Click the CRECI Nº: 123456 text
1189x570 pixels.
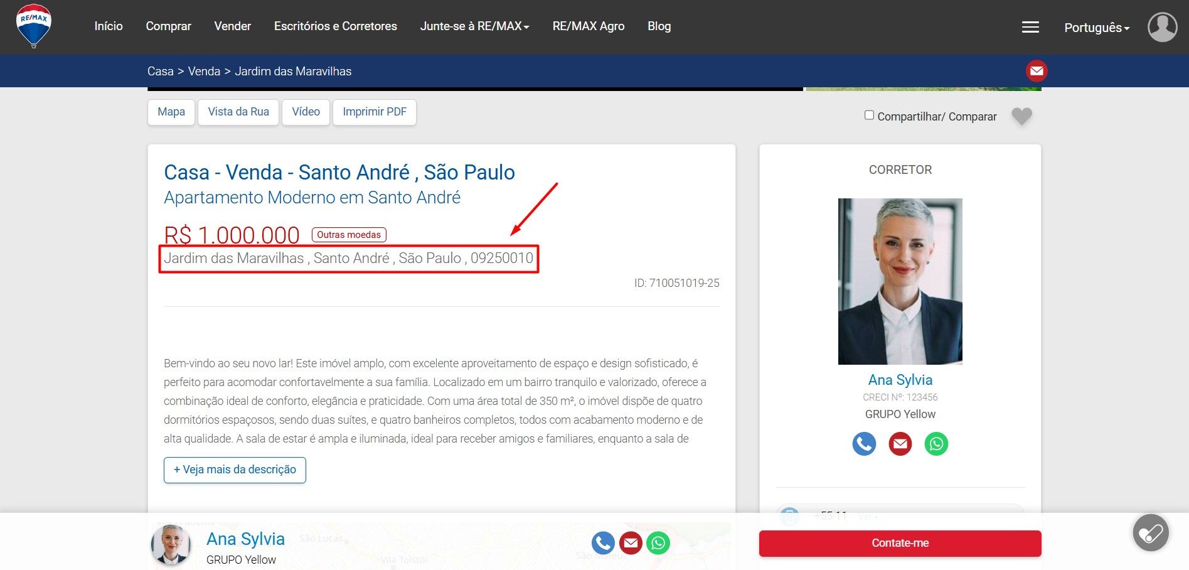click(x=900, y=397)
